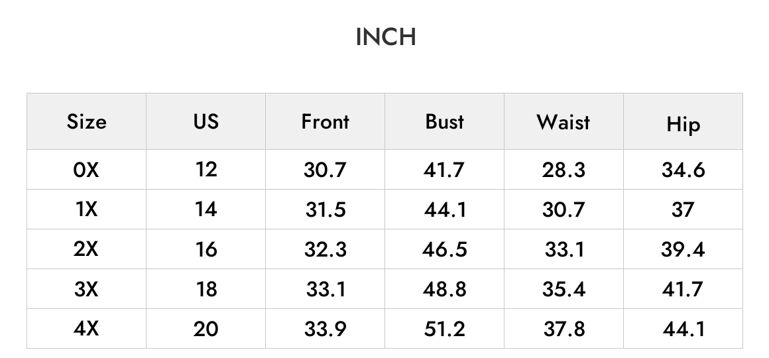Click the Bust column header
This screenshot has width=769, height=358.
pos(444,121)
